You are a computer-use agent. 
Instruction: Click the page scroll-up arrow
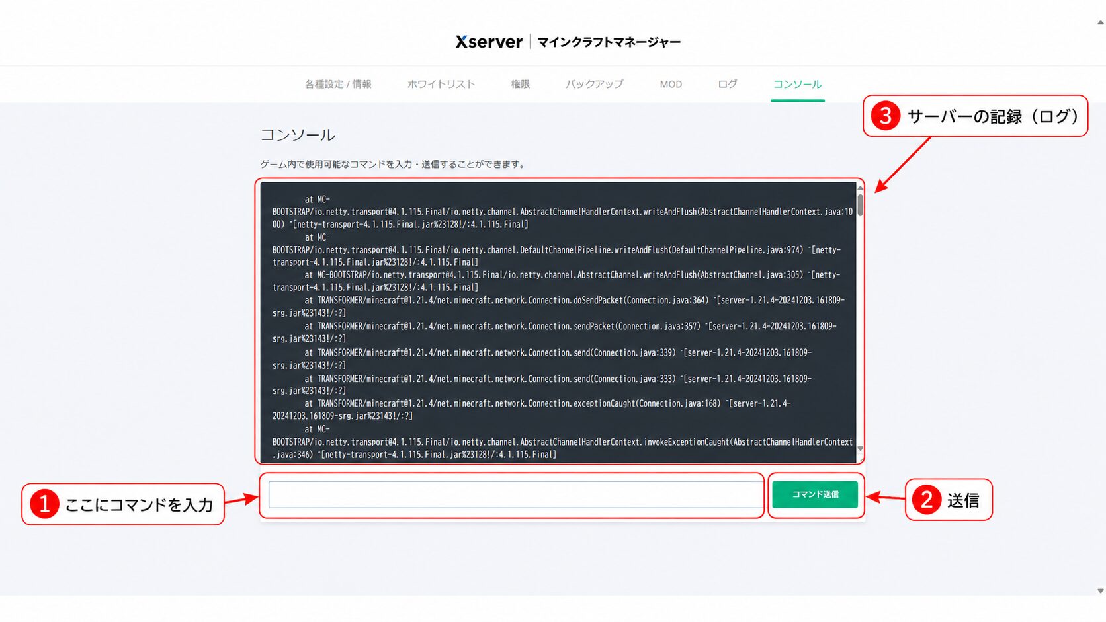pyautogui.click(x=1100, y=22)
